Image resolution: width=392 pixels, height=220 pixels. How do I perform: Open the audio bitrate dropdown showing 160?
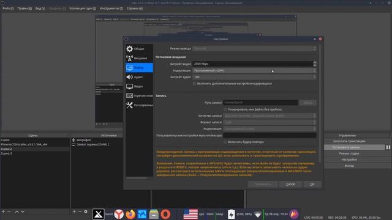tap(255, 77)
